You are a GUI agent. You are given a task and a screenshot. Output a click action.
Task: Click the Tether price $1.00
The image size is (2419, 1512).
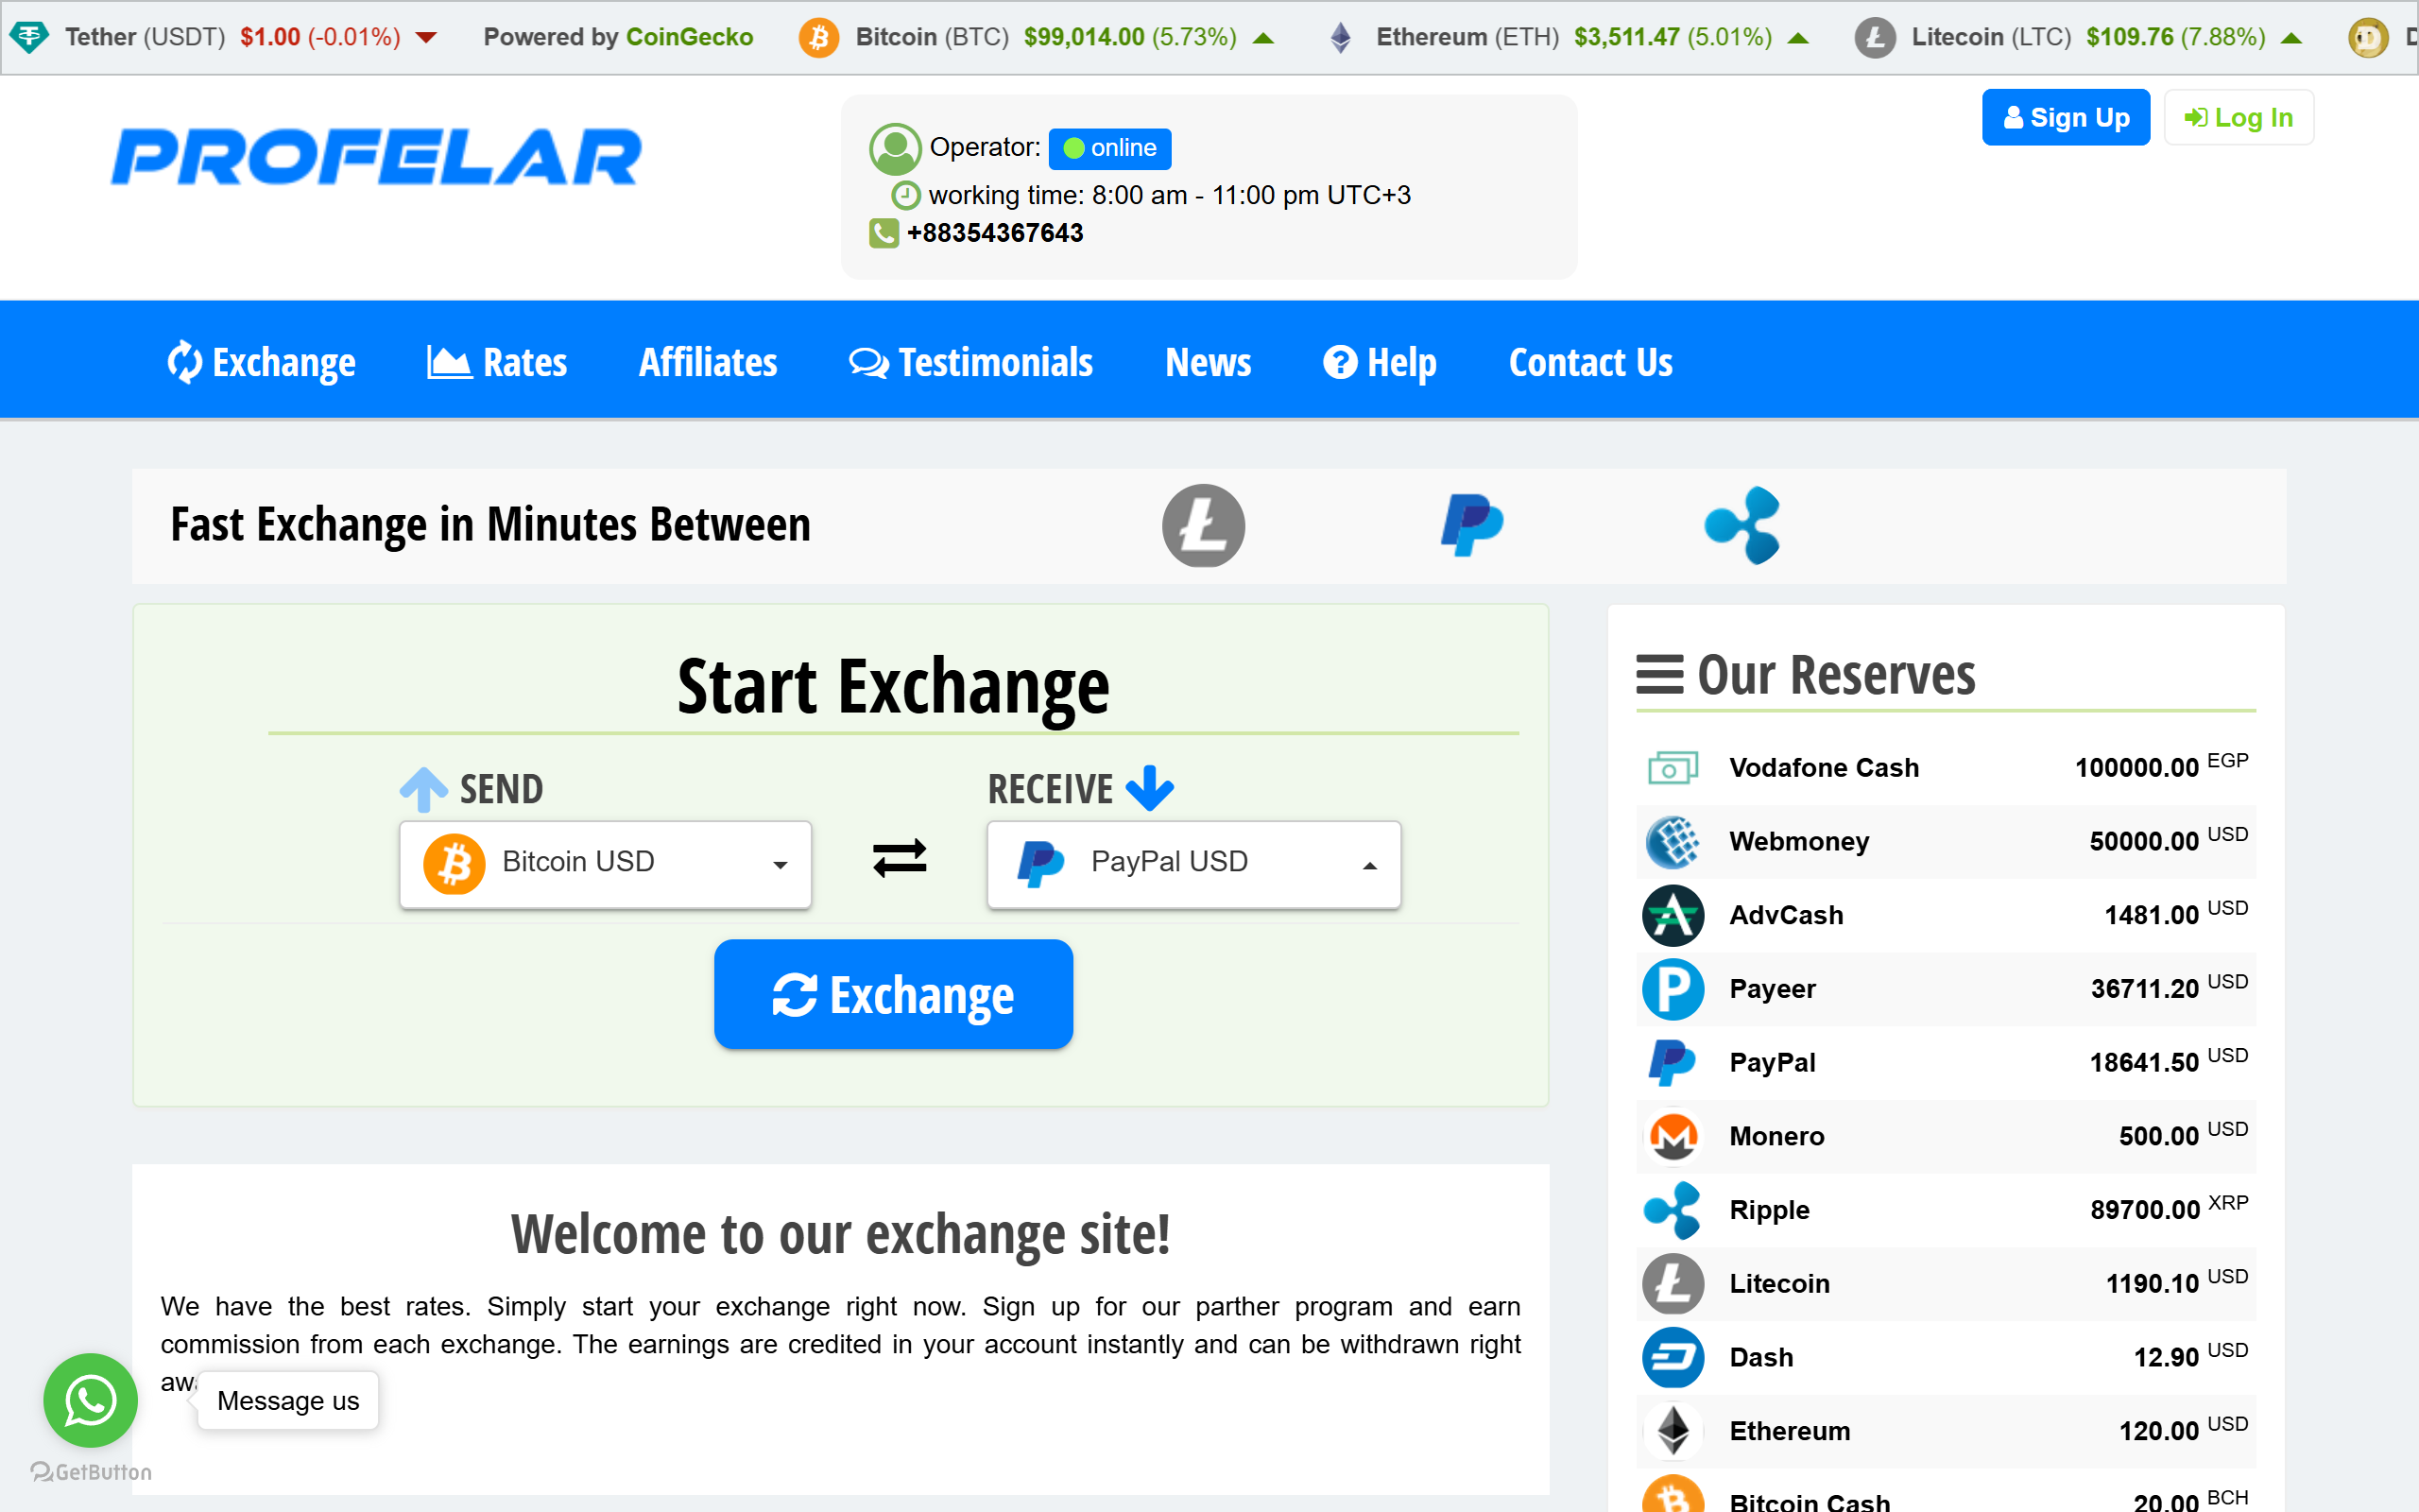270,37
